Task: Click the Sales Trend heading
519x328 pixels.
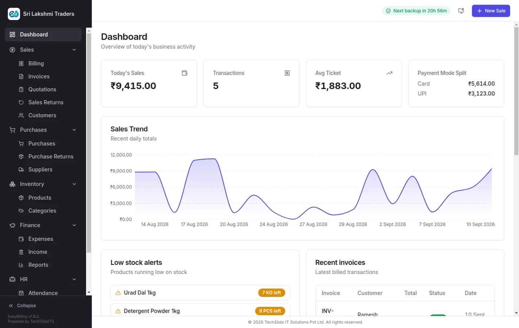Action: click(129, 129)
